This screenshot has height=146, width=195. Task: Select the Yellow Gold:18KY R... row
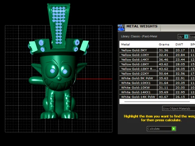157,69
